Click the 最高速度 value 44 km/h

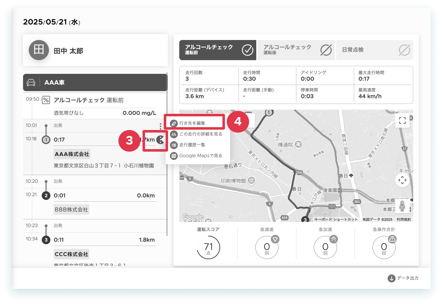coord(370,96)
